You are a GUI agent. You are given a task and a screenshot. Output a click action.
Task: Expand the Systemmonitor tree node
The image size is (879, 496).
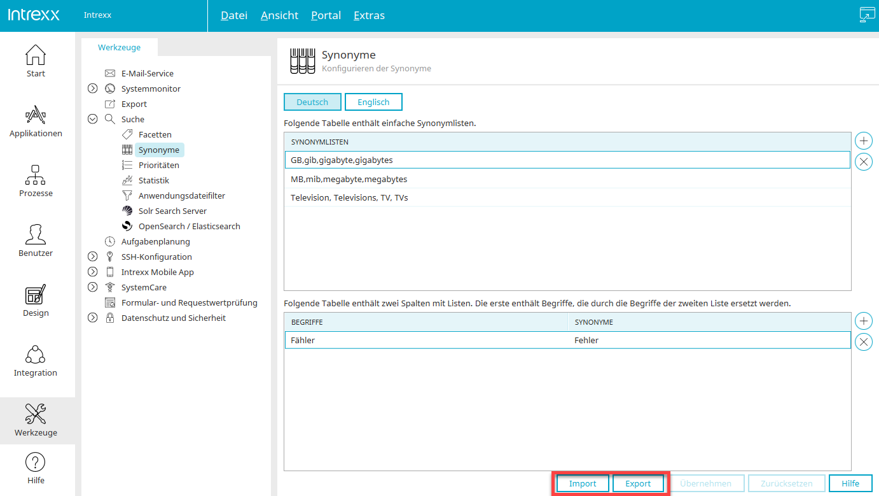coord(92,89)
